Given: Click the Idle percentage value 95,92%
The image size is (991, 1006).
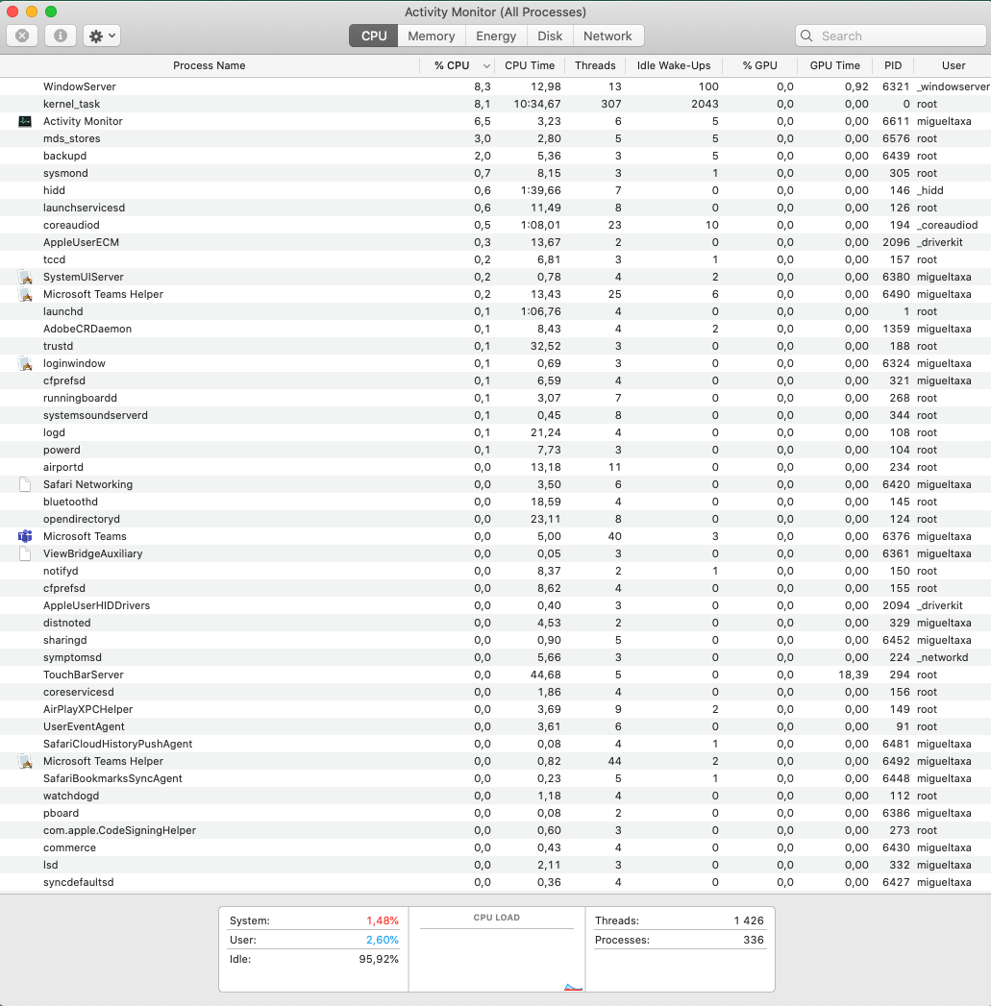Looking at the screenshot, I should coord(379,960).
